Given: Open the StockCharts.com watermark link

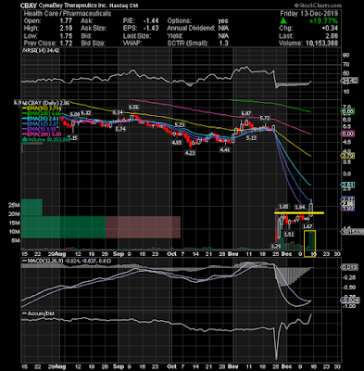Looking at the screenshot, I should (318, 6).
